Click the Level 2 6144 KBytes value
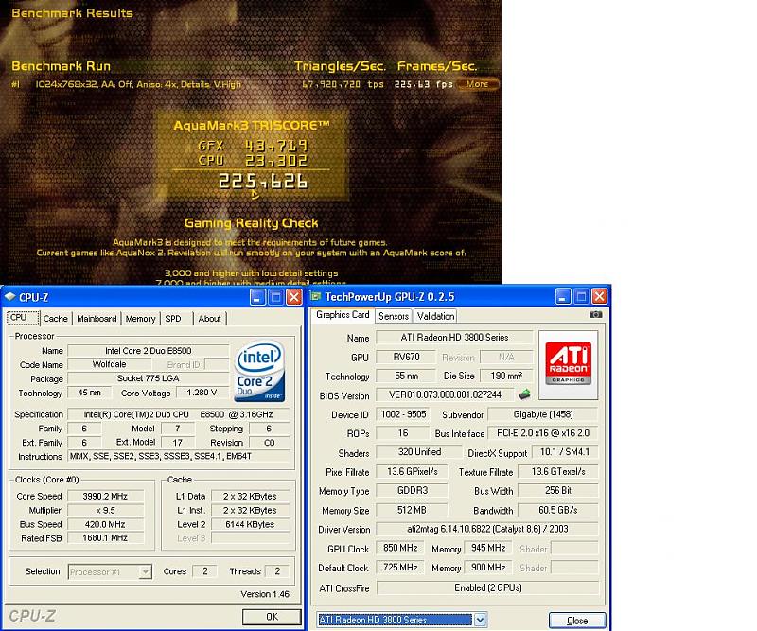The height and width of the screenshot is (631, 757). click(250, 524)
